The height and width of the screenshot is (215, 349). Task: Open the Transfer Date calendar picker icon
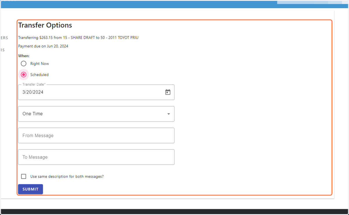[168, 92]
